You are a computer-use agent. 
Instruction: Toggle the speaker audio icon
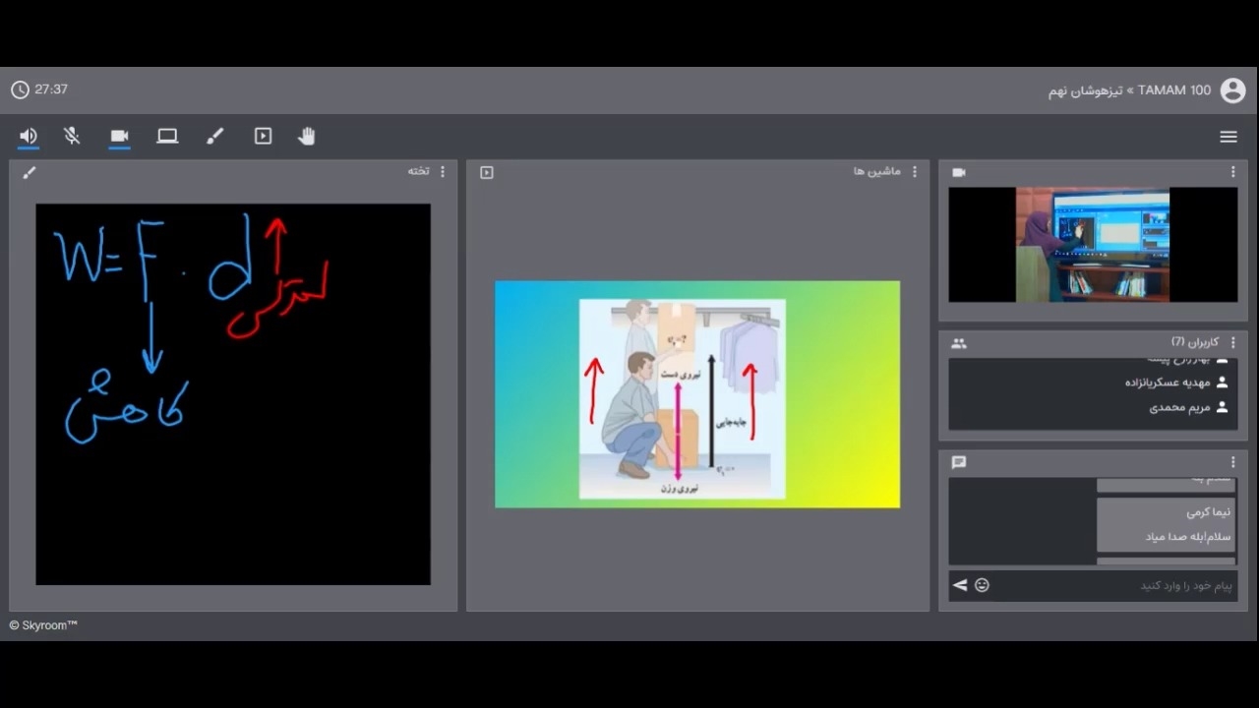[x=29, y=137]
